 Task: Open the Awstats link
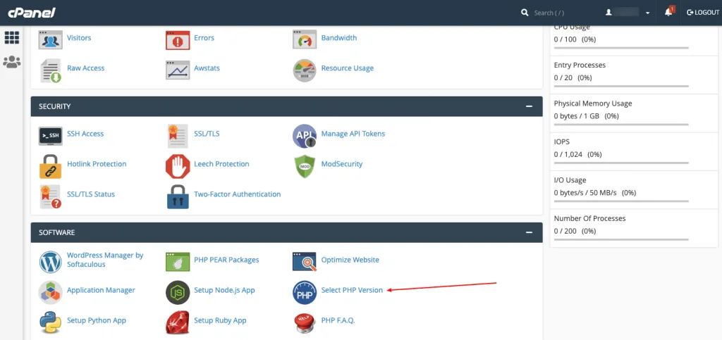pos(207,68)
